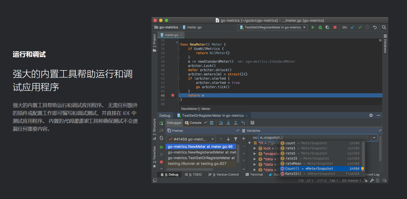
Task: Select next frame down arrow
Action: click(x=228, y=139)
